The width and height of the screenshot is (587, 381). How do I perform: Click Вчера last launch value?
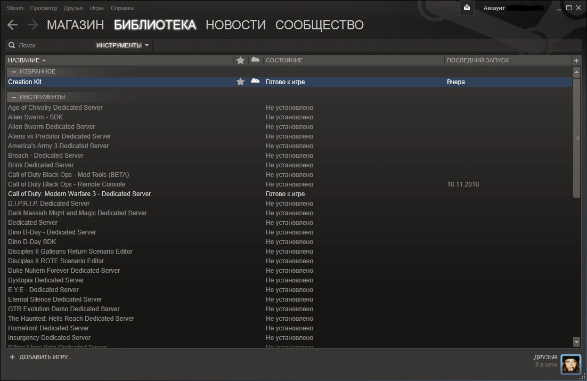click(455, 82)
